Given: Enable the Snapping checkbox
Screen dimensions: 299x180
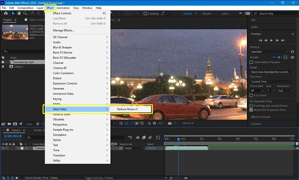Looking at the screenshot, I should point(145,14).
